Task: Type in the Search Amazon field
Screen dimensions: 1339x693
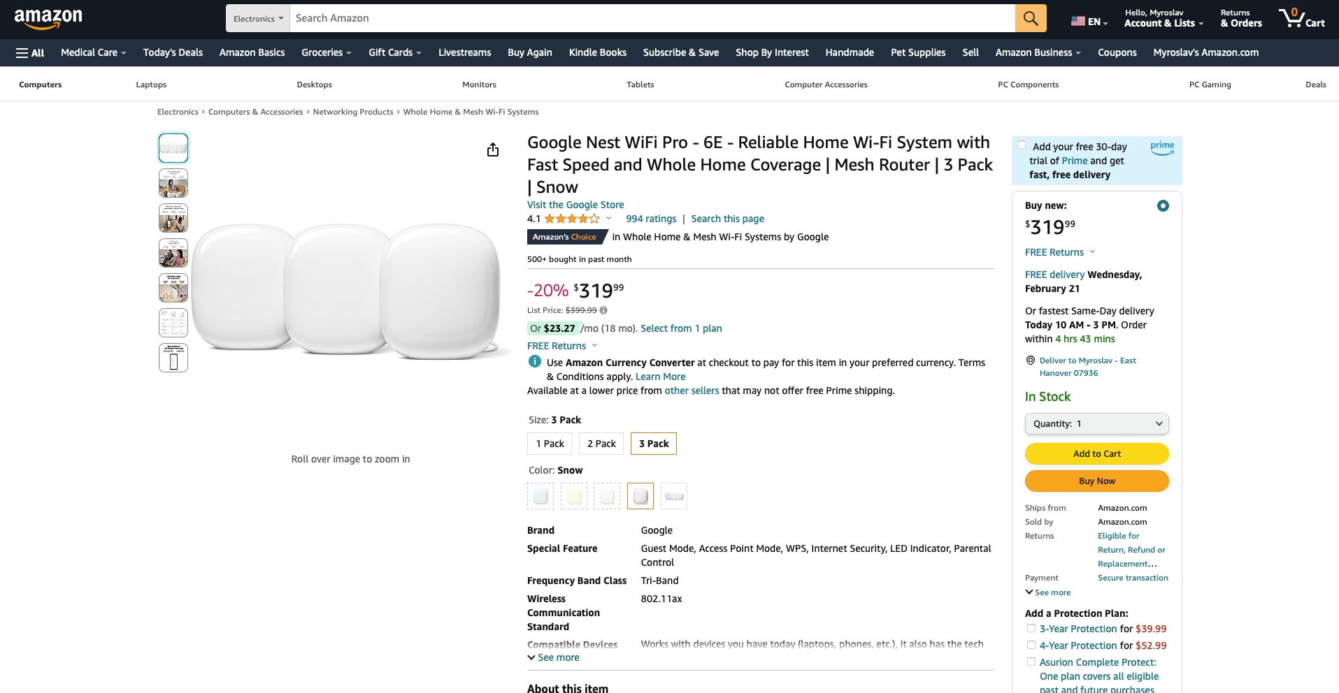Action: pyautogui.click(x=652, y=18)
